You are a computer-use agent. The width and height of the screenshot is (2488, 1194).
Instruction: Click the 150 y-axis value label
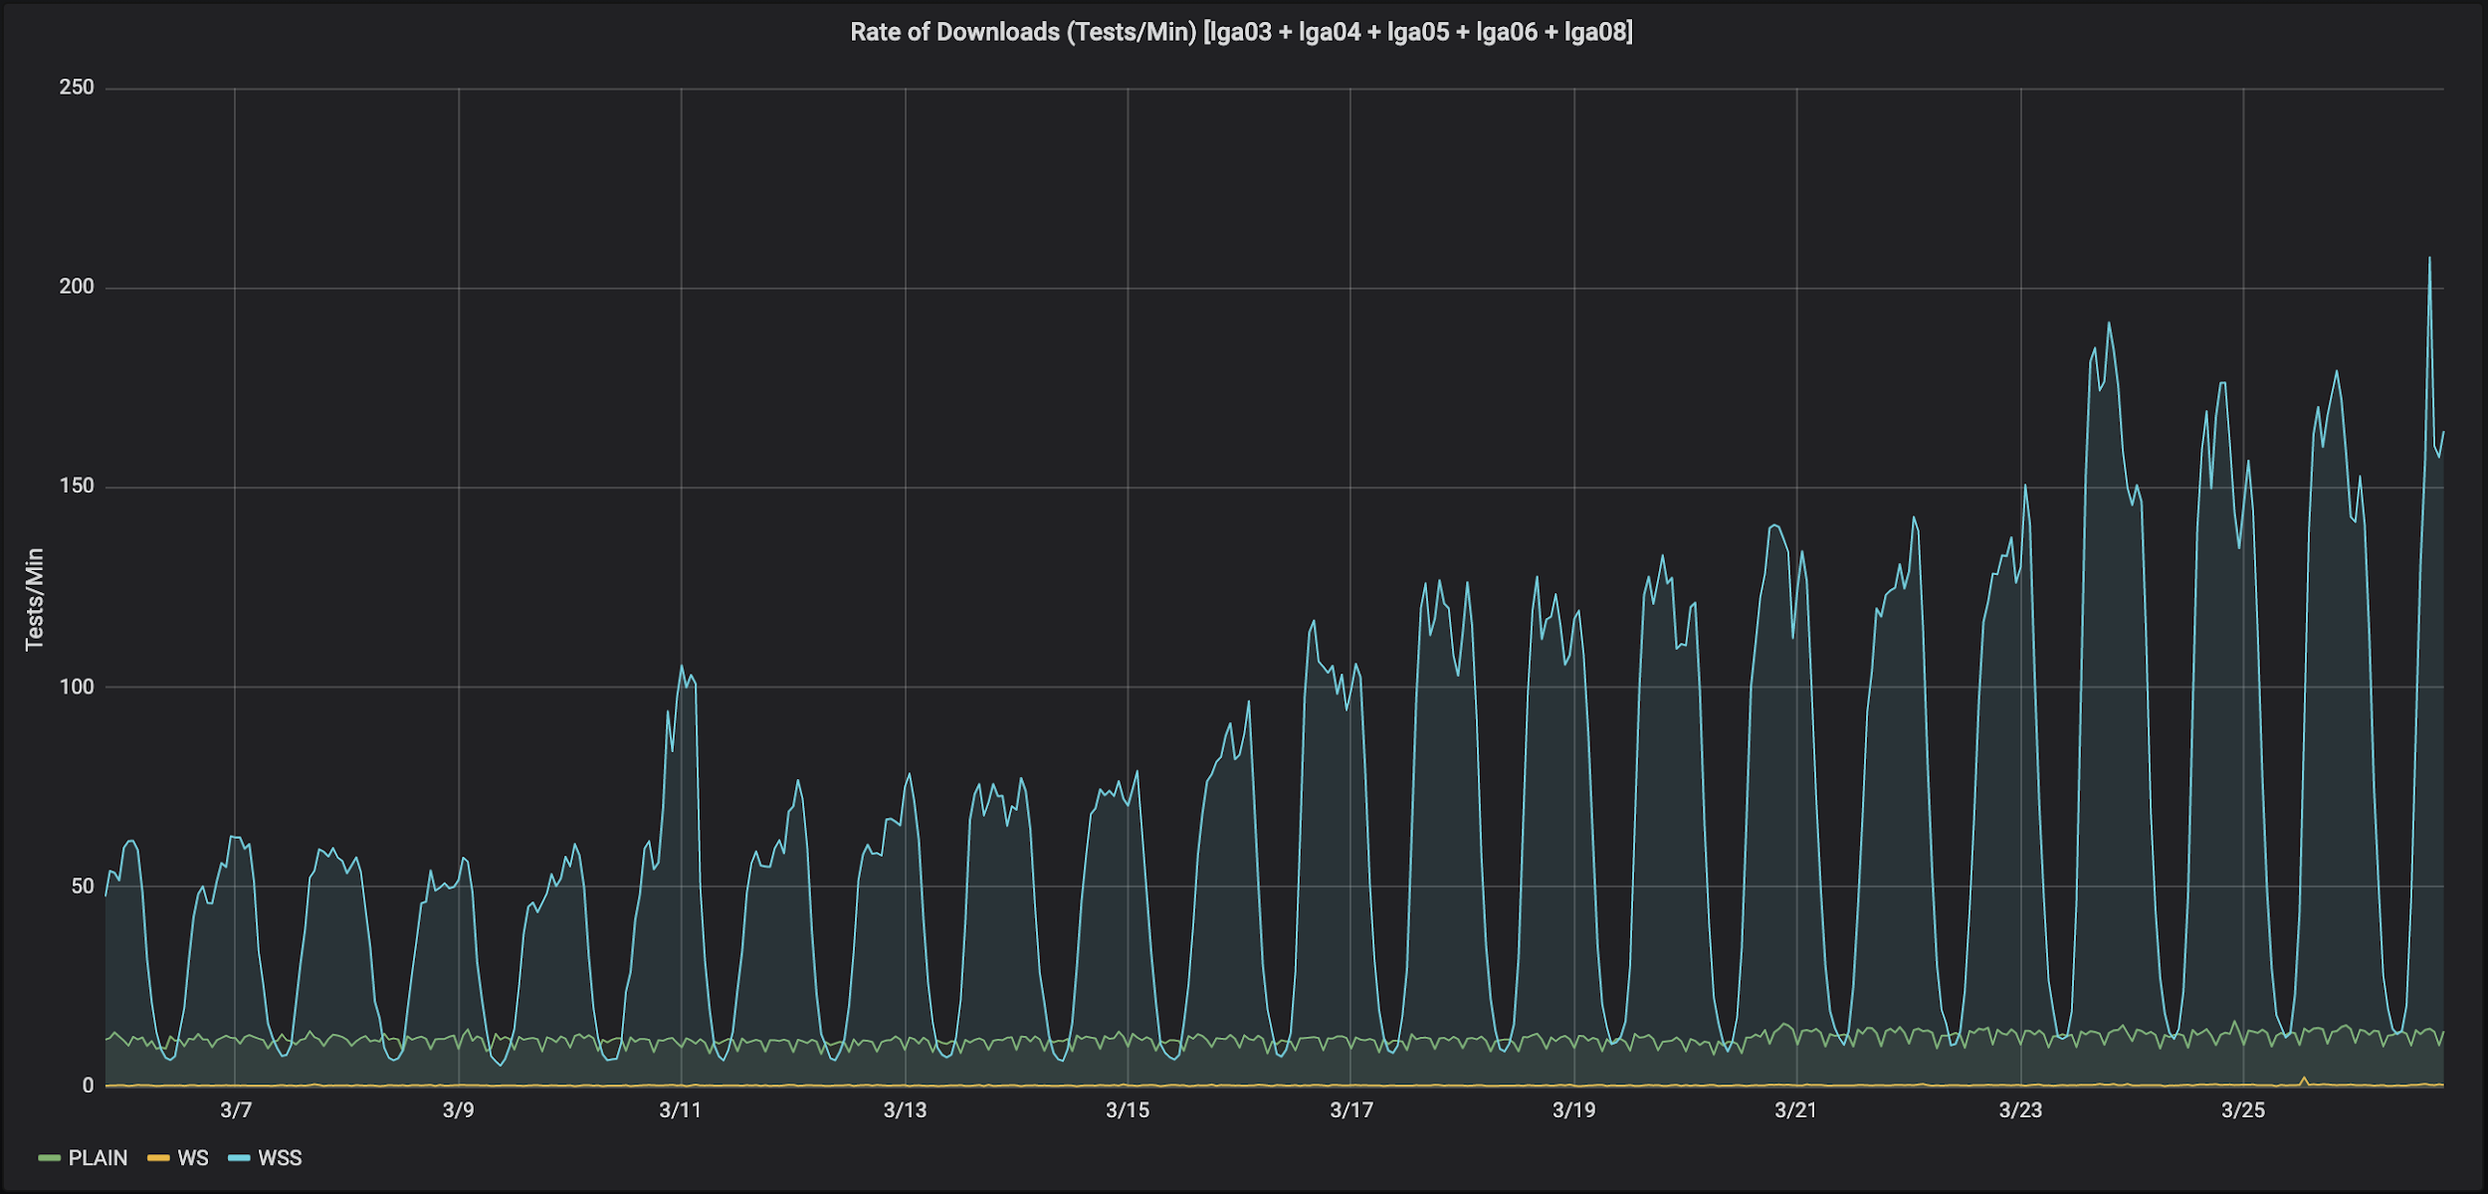(x=77, y=487)
